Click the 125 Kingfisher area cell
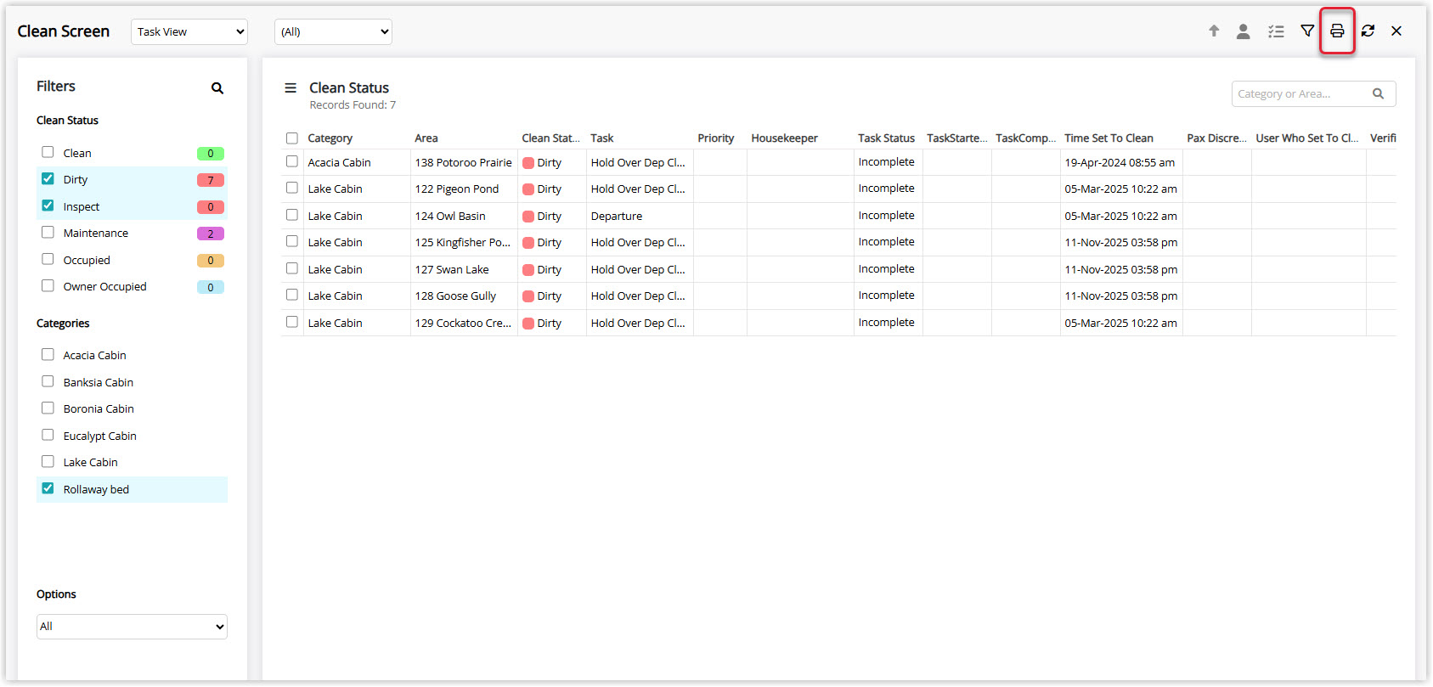Image resolution: width=1433 pixels, height=687 pixels. (464, 242)
